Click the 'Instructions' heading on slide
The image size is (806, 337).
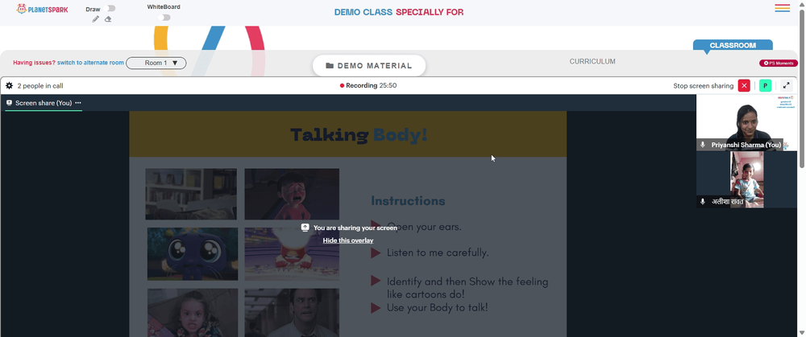(x=408, y=200)
